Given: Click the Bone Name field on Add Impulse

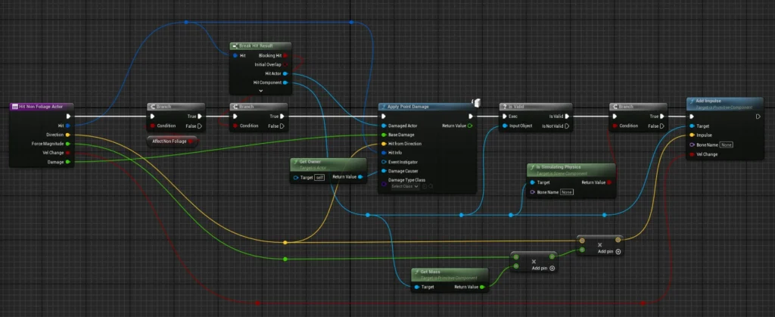Looking at the screenshot, I should point(726,145).
